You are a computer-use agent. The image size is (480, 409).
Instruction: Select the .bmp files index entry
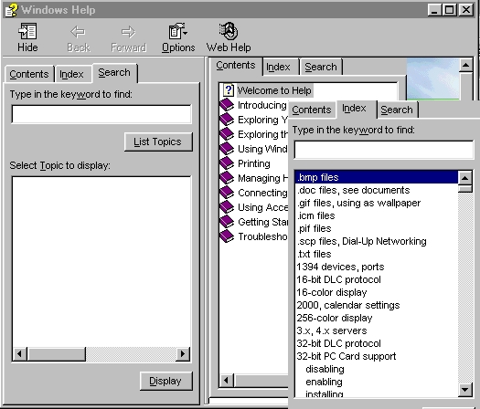(x=376, y=177)
